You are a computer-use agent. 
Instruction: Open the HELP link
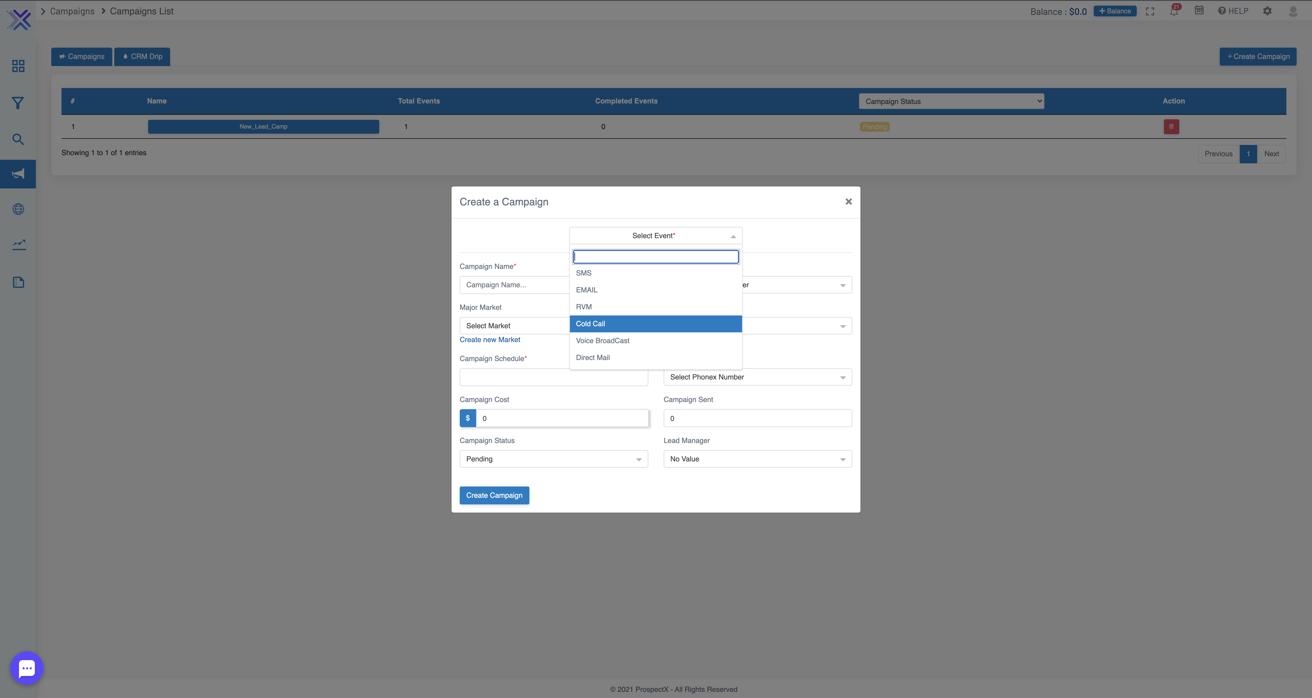point(1233,11)
